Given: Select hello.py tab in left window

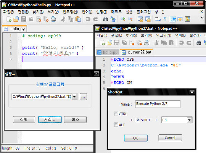Looking at the screenshot, I should (14, 29).
